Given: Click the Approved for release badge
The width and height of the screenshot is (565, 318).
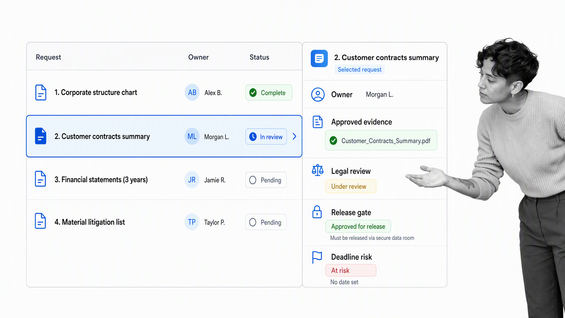Looking at the screenshot, I should [358, 226].
